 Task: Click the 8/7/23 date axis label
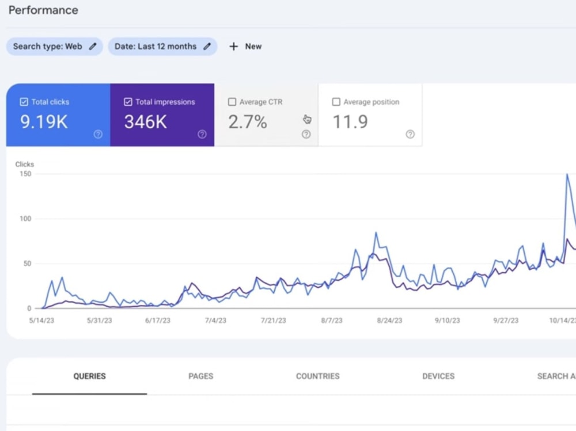[x=332, y=321]
